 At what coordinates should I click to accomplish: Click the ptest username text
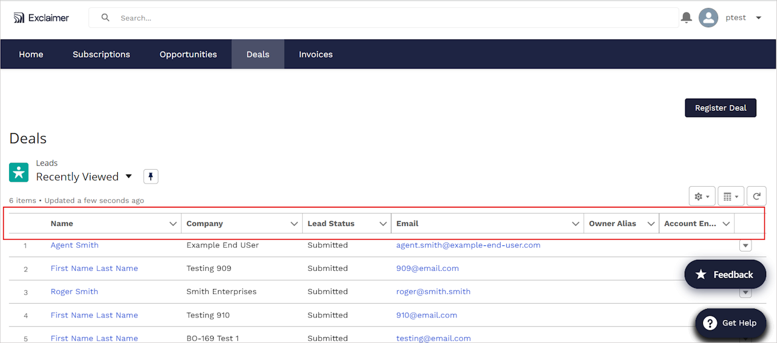(736, 18)
